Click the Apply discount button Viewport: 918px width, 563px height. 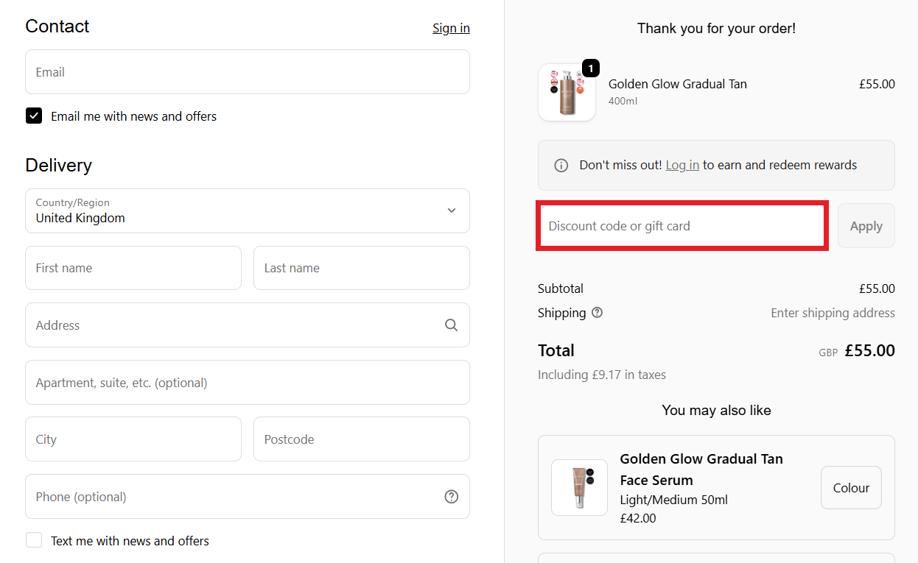866,226
